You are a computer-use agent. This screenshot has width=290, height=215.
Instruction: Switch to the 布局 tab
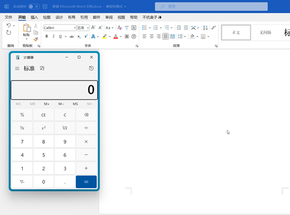[71, 17]
